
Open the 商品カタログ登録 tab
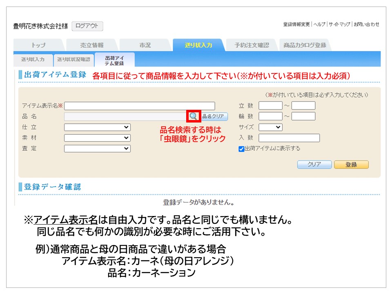[305, 45]
